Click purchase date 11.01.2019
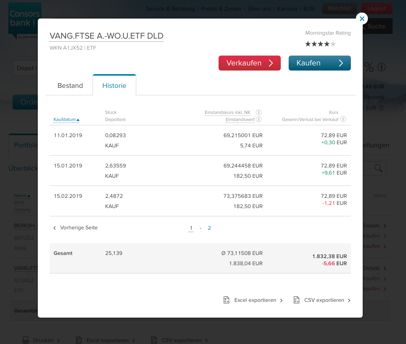Screen dimensions: 406x344 click(68, 135)
